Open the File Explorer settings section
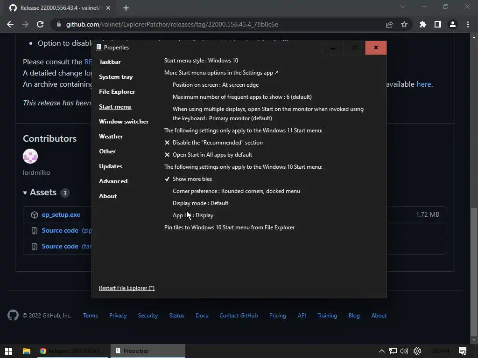478x358 pixels. click(x=117, y=92)
